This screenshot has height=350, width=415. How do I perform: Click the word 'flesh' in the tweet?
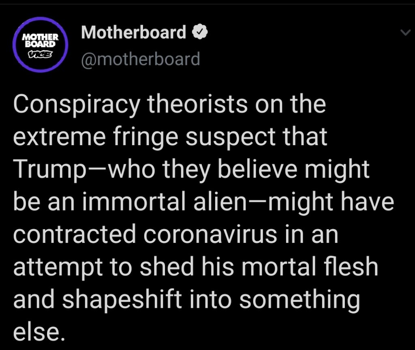[x=351, y=266]
